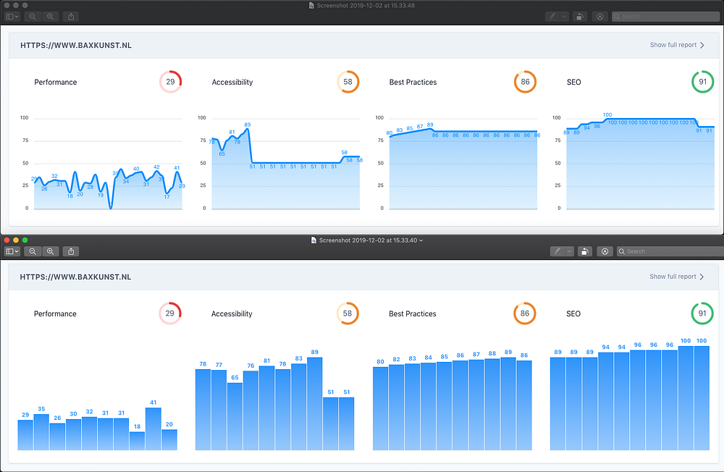Select Performance bar labeled 18
The height and width of the screenshot is (472, 724).
coord(137,441)
